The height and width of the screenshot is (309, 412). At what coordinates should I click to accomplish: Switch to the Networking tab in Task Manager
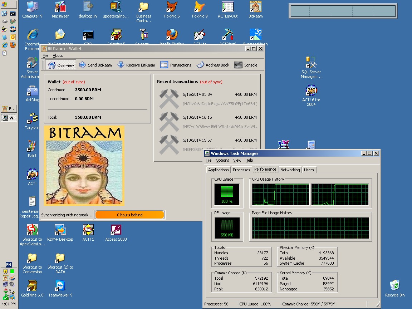pyautogui.click(x=290, y=170)
